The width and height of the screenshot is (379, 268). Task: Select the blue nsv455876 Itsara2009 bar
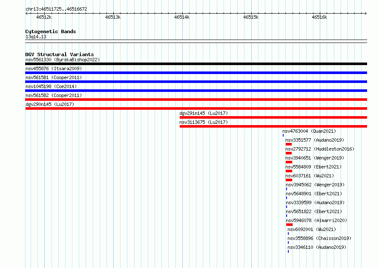point(196,73)
